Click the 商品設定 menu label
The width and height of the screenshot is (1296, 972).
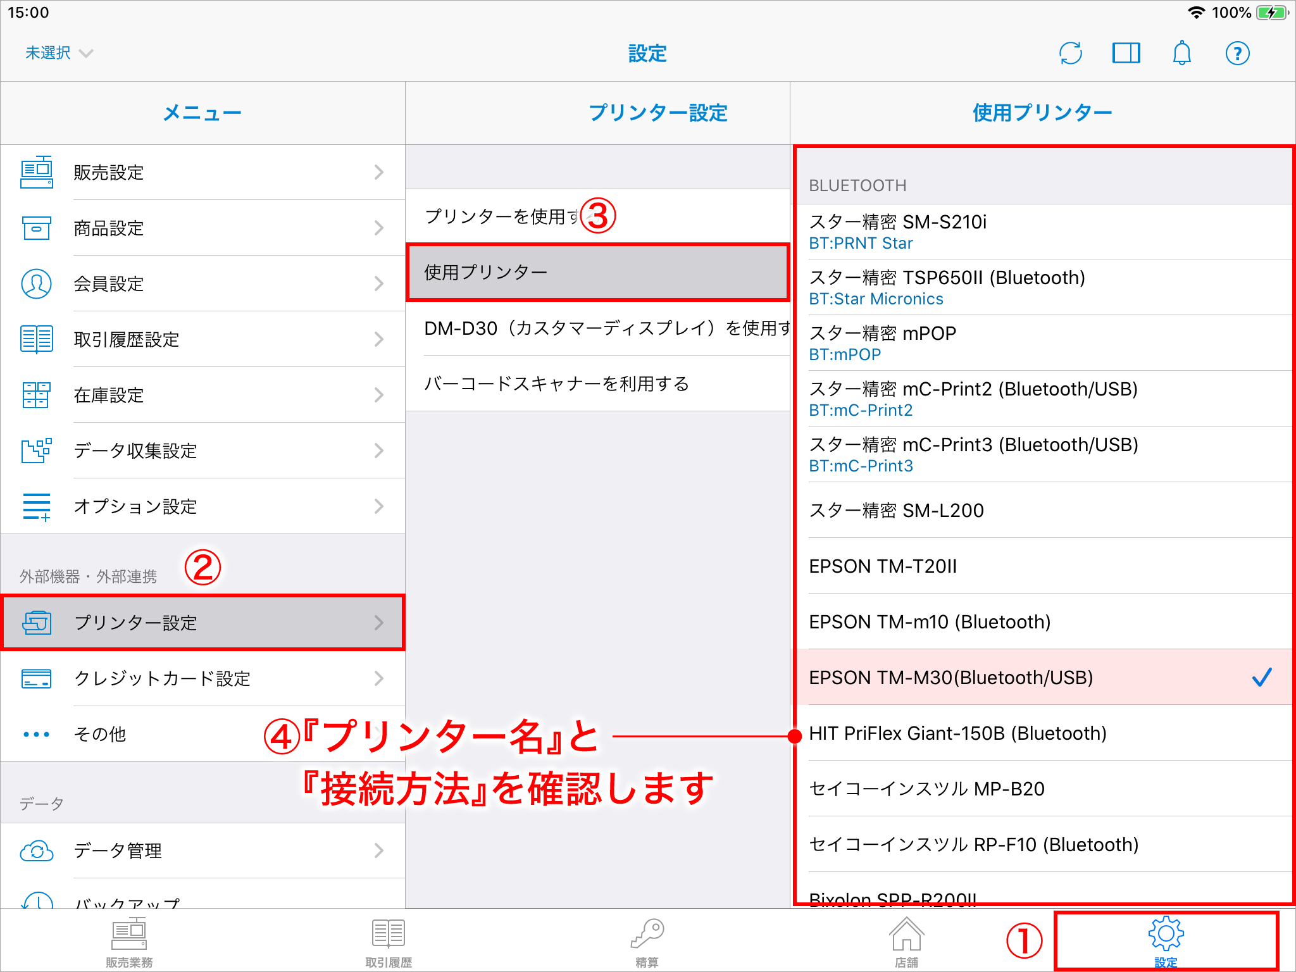pyautogui.click(x=109, y=228)
